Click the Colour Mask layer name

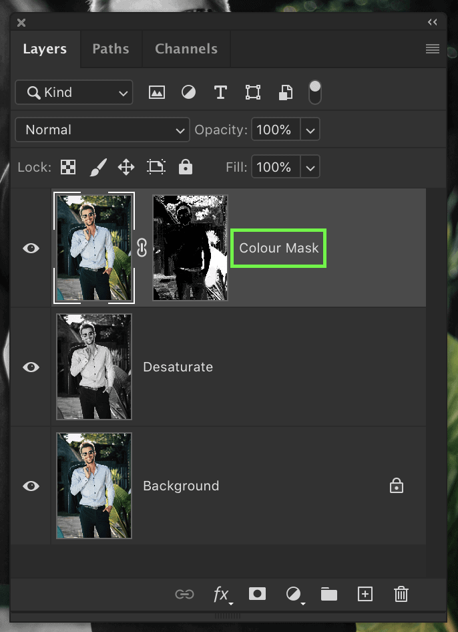coord(279,248)
